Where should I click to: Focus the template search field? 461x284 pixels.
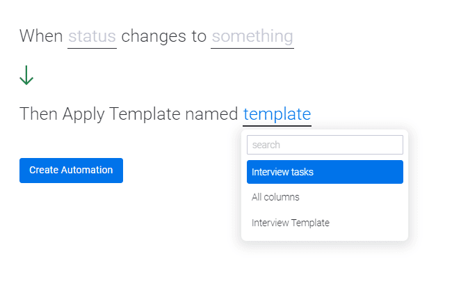pos(325,145)
